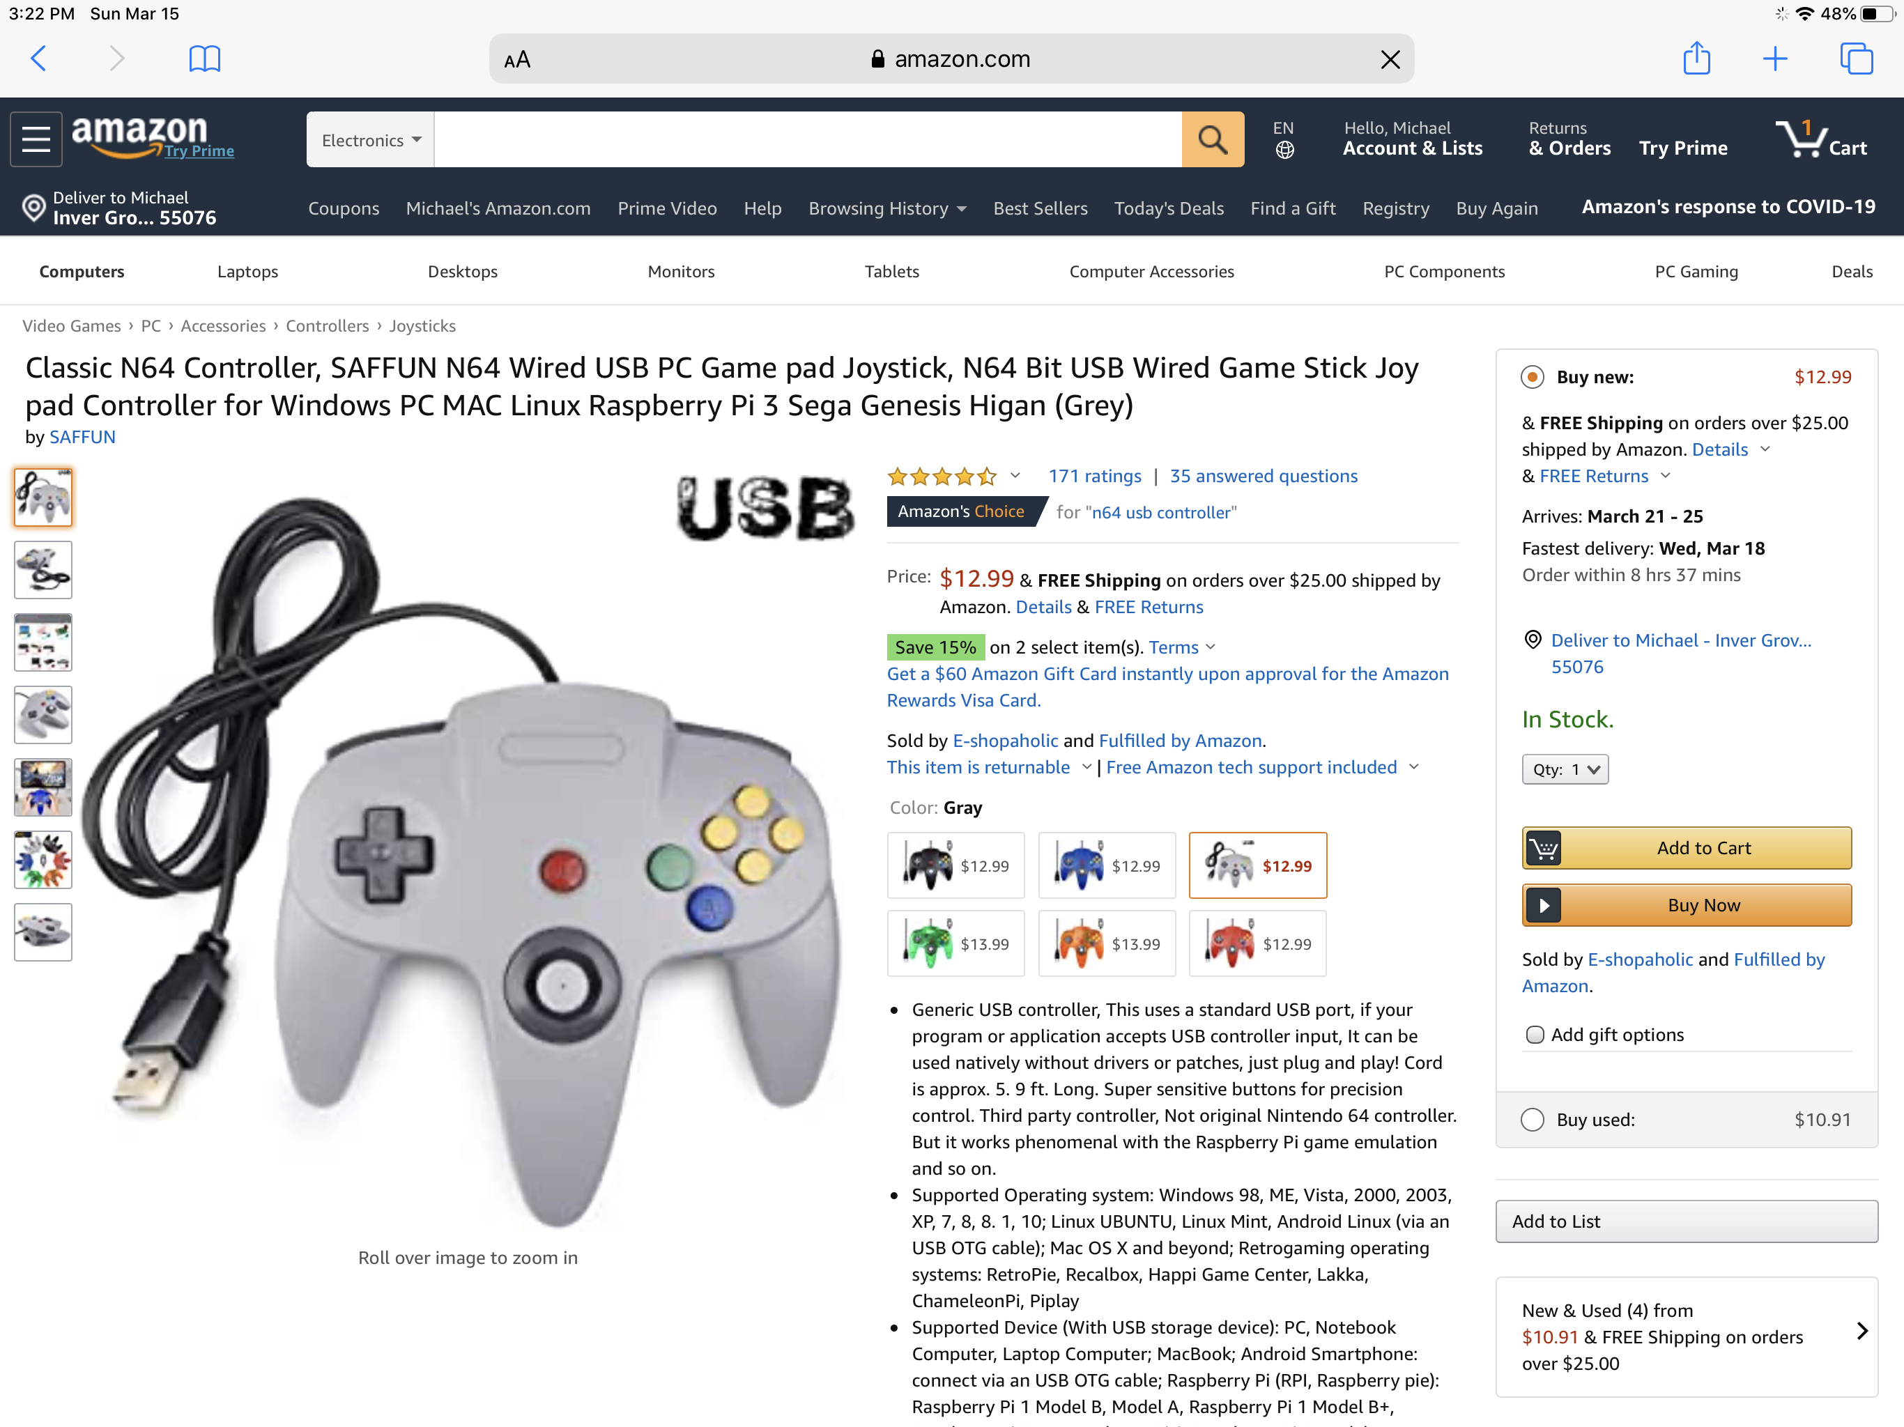Open Today's Deals in navigation bar
This screenshot has width=1904, height=1427.
1168,208
